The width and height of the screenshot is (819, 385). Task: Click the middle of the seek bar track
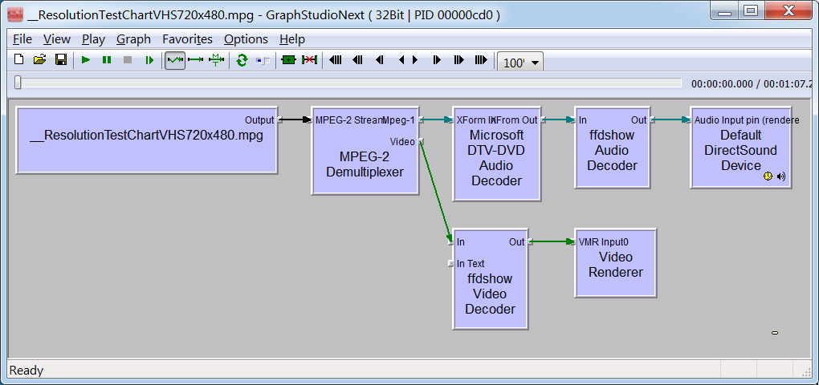tap(348, 83)
